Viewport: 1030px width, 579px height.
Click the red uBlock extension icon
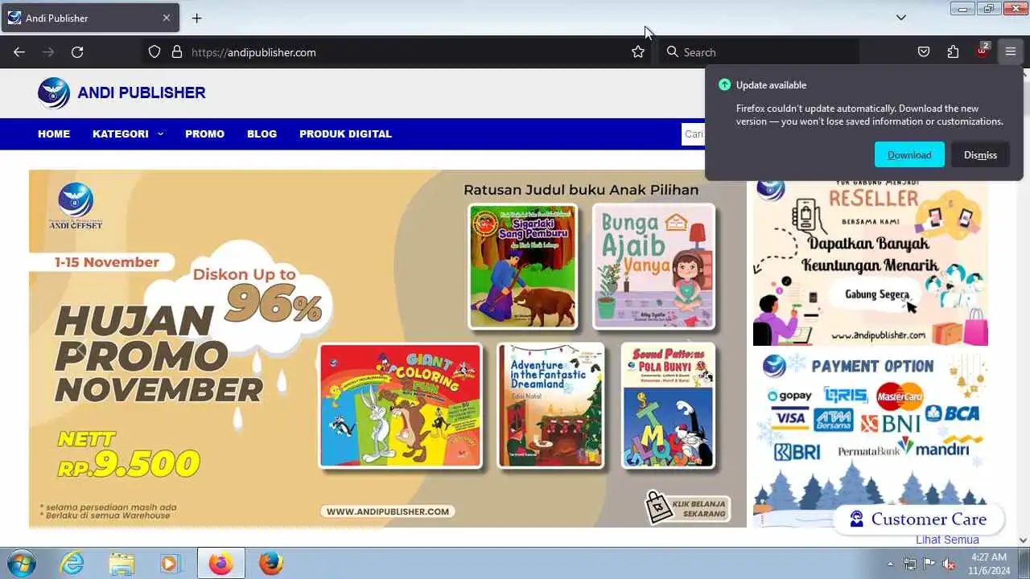[982, 51]
